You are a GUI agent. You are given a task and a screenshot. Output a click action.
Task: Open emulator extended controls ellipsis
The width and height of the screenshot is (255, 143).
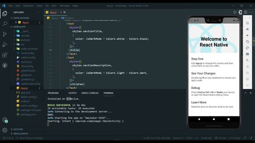247,85
